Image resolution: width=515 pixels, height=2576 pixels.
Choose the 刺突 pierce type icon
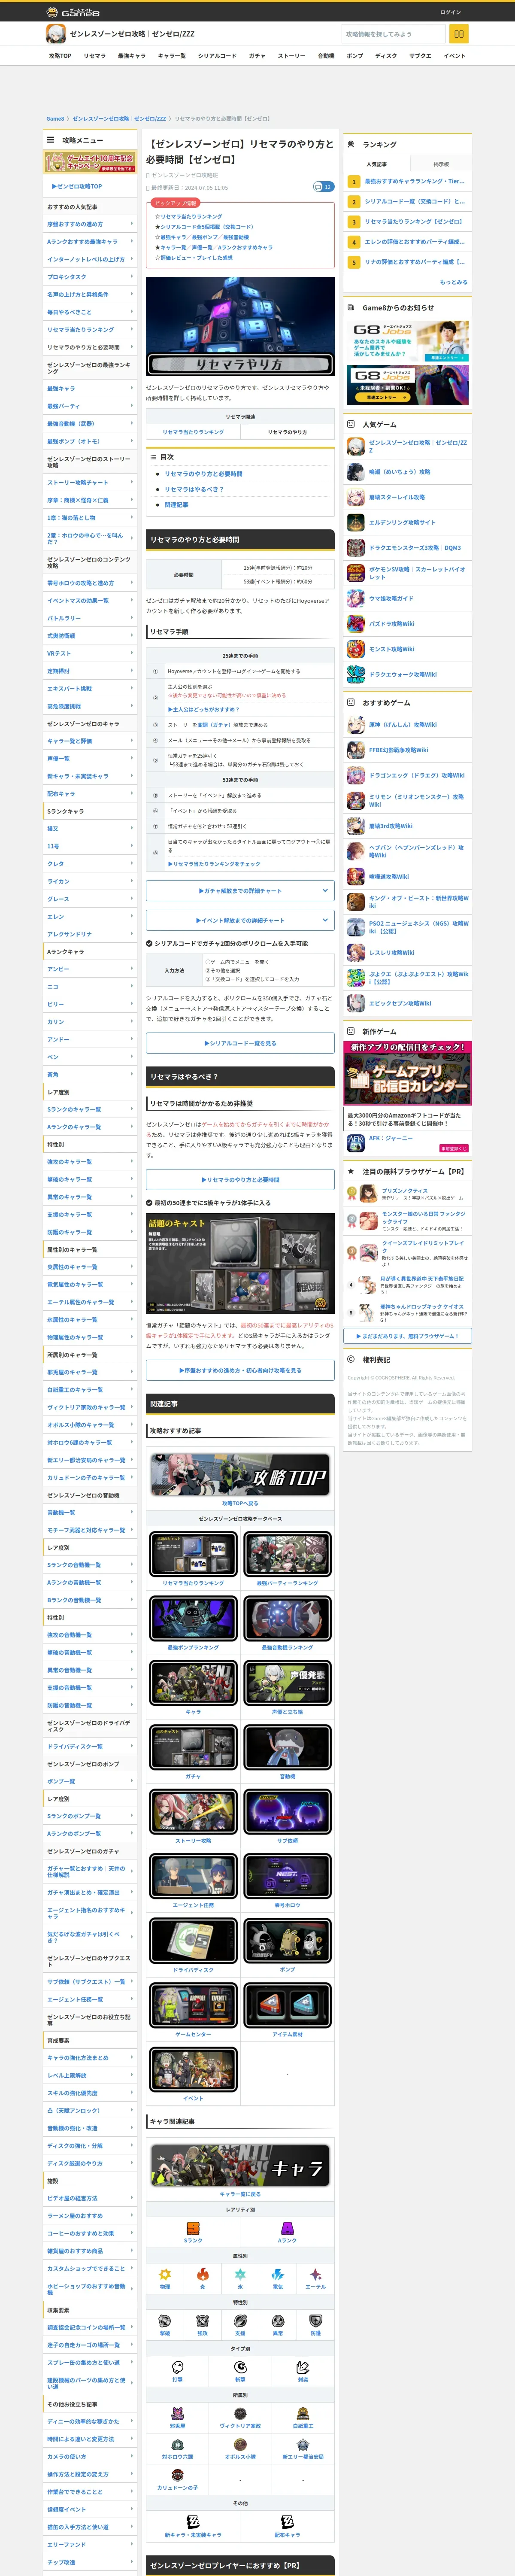click(x=303, y=2367)
